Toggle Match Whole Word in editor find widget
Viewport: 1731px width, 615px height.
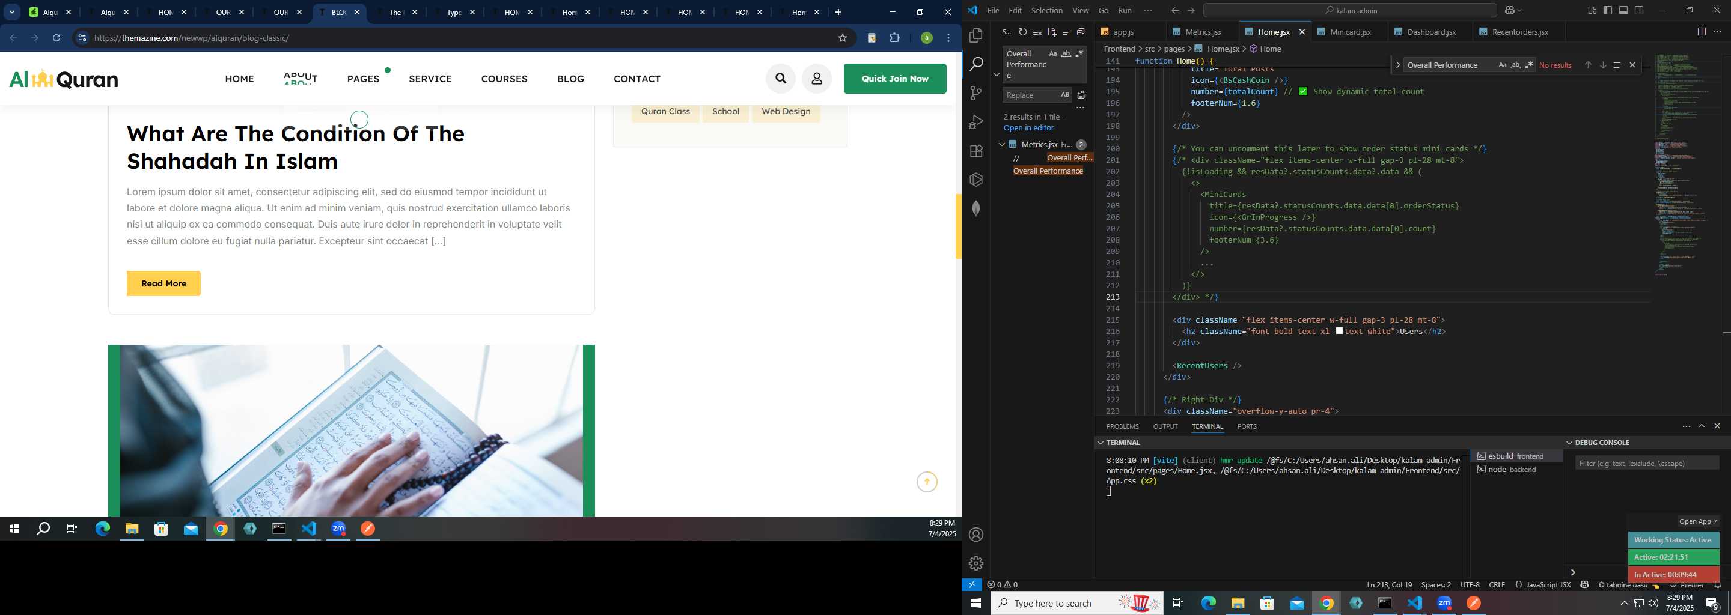(1516, 65)
